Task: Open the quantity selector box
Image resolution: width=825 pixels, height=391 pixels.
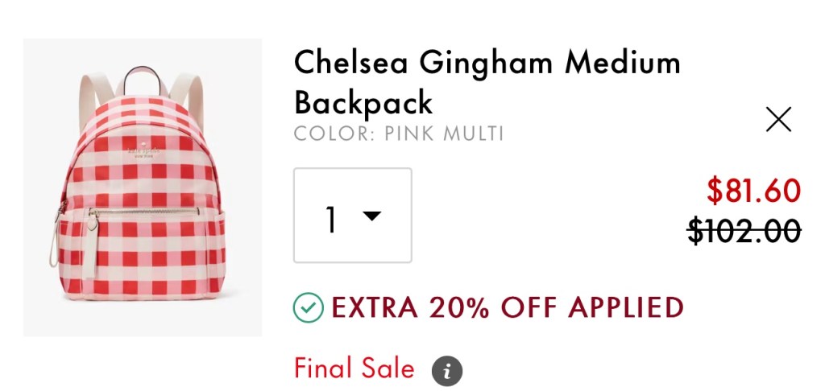Action: coord(352,216)
